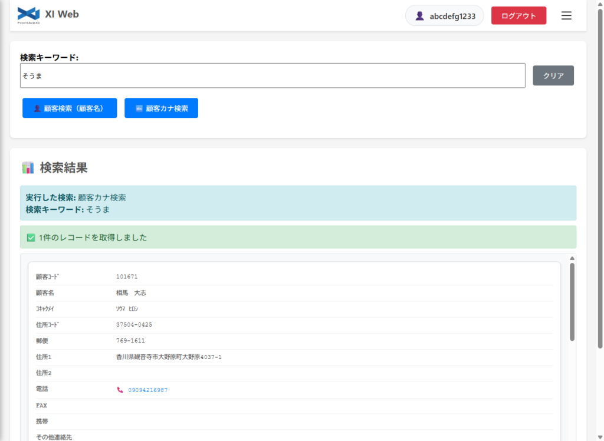Select the customer code value 101671
This screenshot has height=441, width=604.
click(x=127, y=277)
